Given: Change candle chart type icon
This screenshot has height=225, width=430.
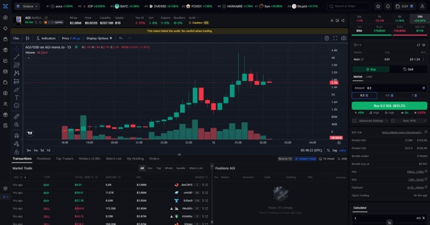Looking at the screenshot, I should (x=27, y=38).
